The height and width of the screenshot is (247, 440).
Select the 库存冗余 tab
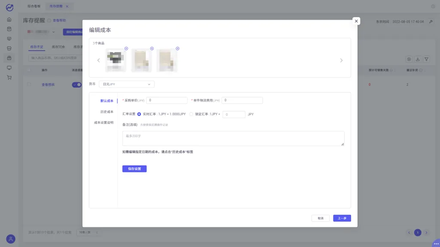click(x=58, y=47)
